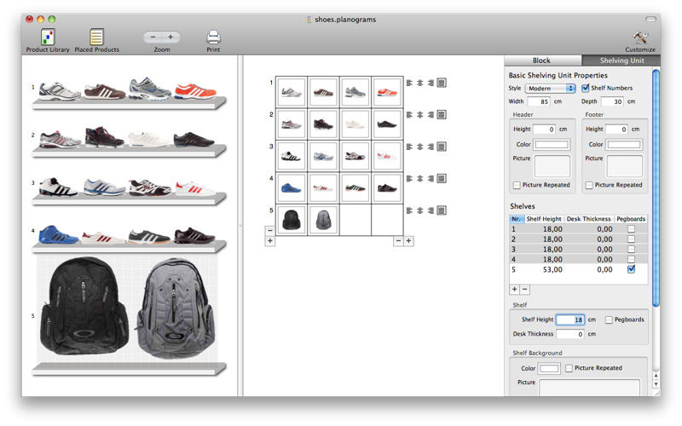This screenshot has width=682, height=426.
Task: Click the Shelf Height input field
Action: click(570, 320)
